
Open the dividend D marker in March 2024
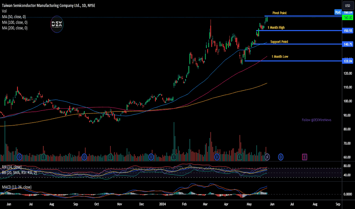[217, 157]
